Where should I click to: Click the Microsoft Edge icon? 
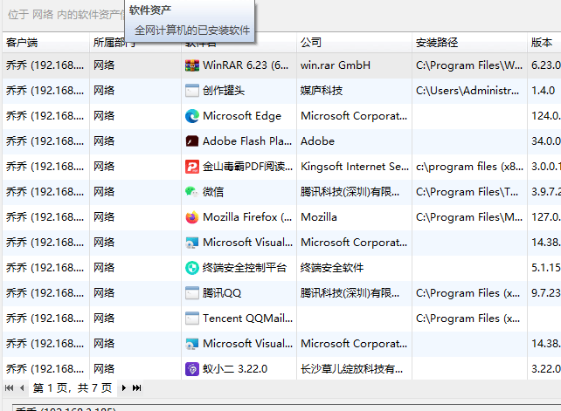click(192, 116)
